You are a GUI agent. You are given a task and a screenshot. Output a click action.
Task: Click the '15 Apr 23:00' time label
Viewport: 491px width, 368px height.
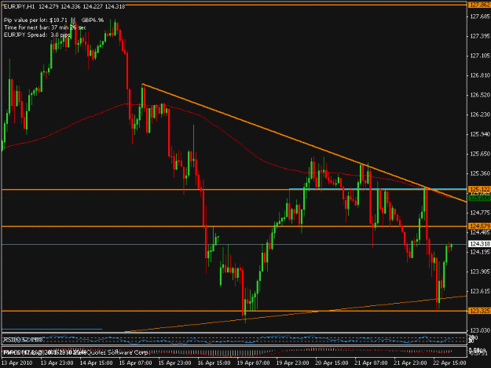174,363
